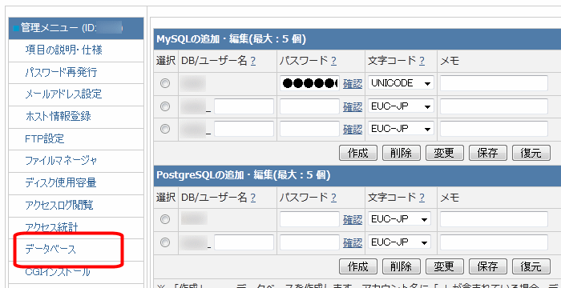Focus the DB name field in the second MySQL row
Viewport: 561px width, 288px height.
(x=244, y=106)
